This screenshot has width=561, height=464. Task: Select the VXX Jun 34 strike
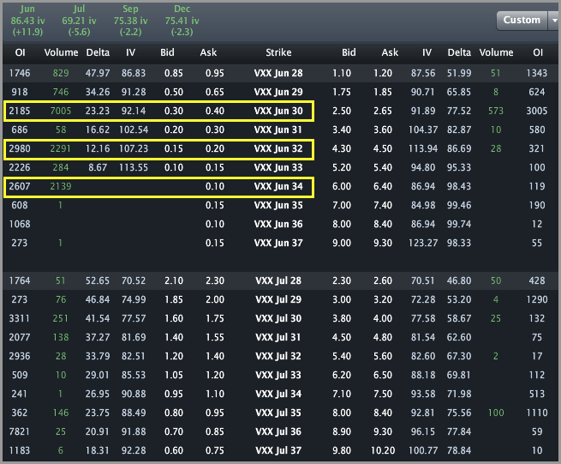(278, 186)
